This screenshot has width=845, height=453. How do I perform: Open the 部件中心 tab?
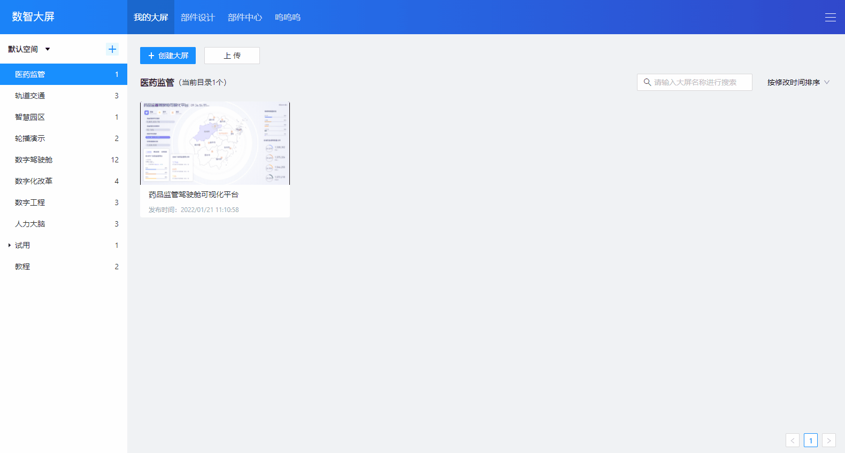(244, 17)
